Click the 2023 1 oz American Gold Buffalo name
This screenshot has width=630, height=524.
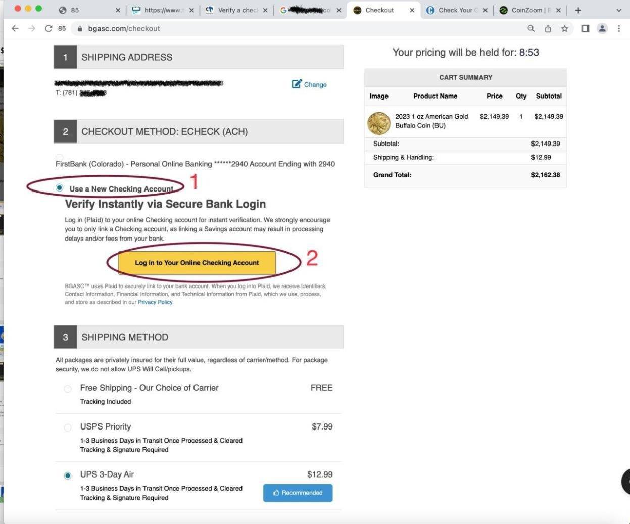click(431, 121)
